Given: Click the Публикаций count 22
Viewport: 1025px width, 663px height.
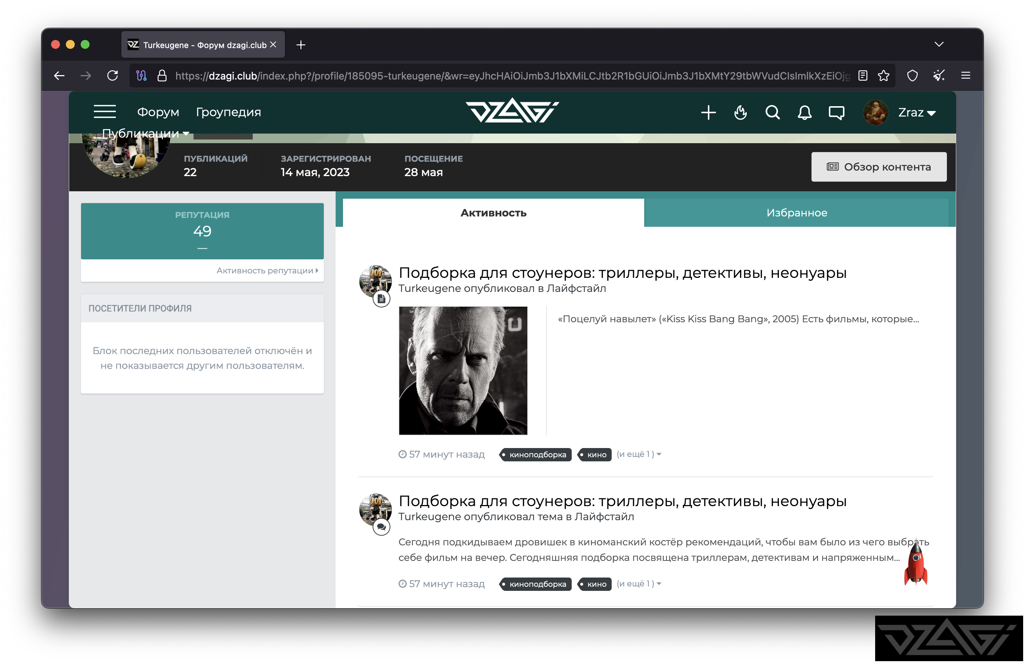Looking at the screenshot, I should (190, 172).
